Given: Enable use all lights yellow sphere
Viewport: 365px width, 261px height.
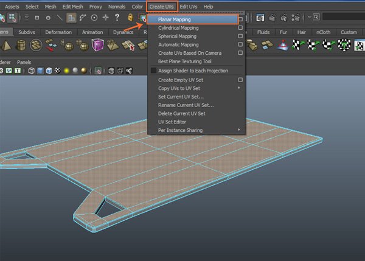Looking at the screenshot, I should click(x=66, y=71).
